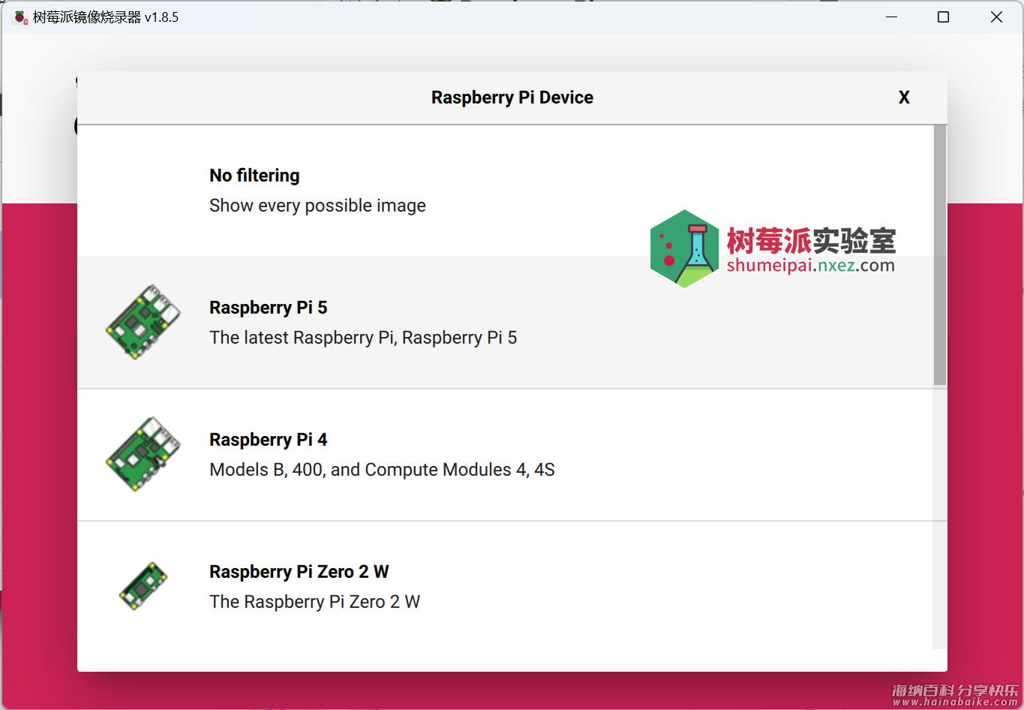Select the No filtering option
The height and width of the screenshot is (710, 1024).
click(x=506, y=191)
